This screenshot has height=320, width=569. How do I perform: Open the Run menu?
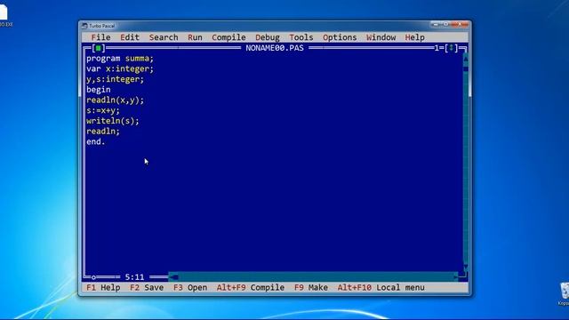[x=195, y=37]
